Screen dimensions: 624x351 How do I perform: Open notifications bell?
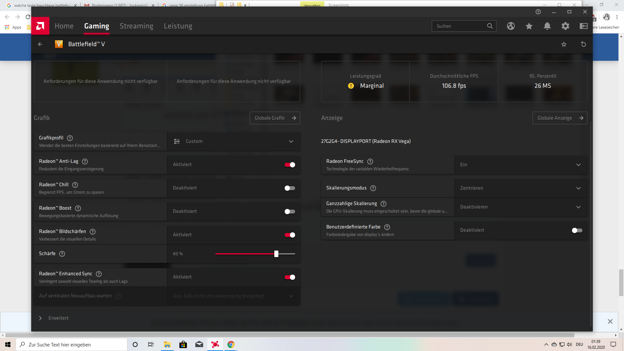point(547,26)
